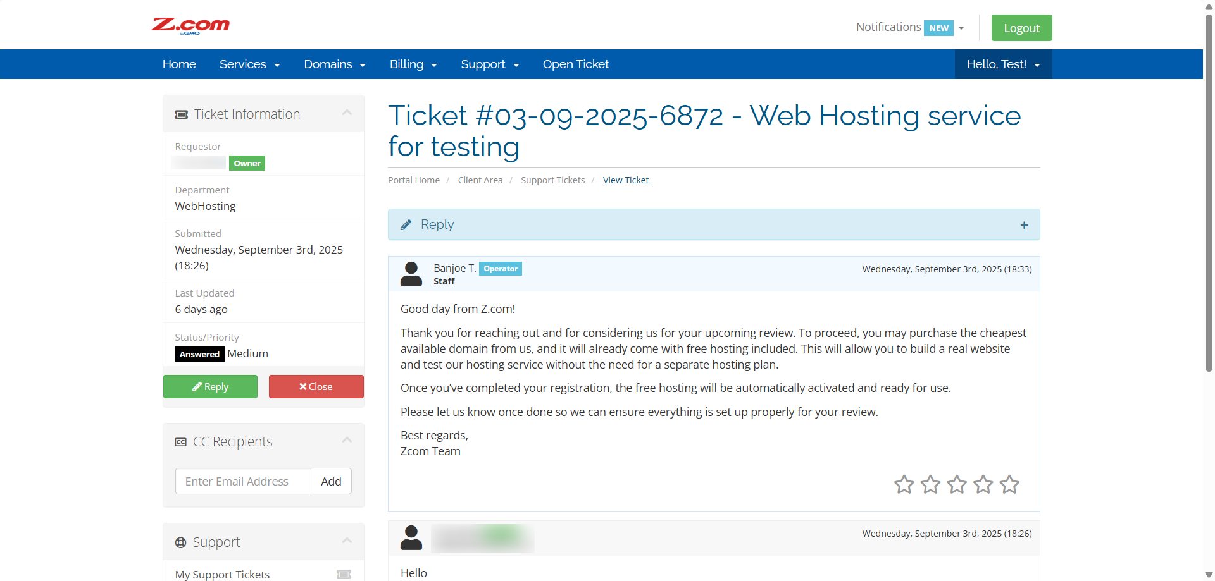Viewport: 1215px width, 581px height.
Task: Click the lifebuoy icon beside Support panel
Action: coord(181,542)
